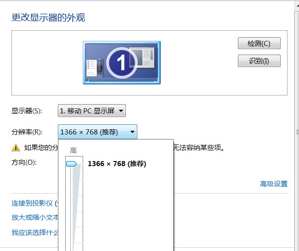Click the resolution slider thumb
Image resolution: width=299 pixels, height=251 pixels.
(71, 164)
